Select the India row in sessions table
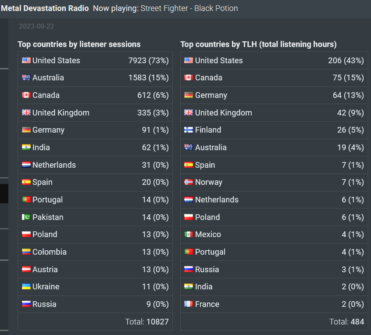This screenshot has height=335, width=371. [95, 148]
